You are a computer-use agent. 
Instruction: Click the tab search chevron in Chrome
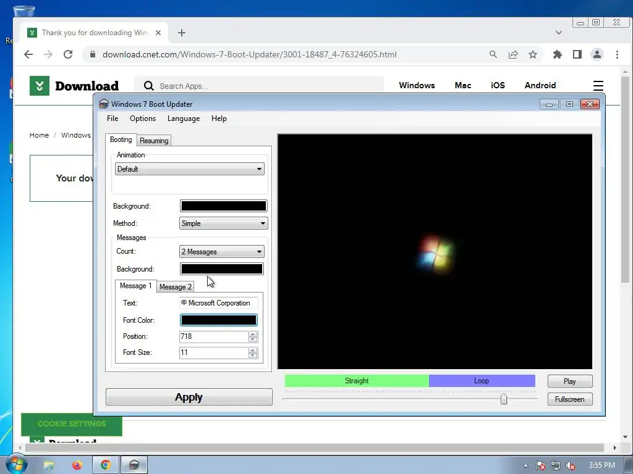pos(559,33)
